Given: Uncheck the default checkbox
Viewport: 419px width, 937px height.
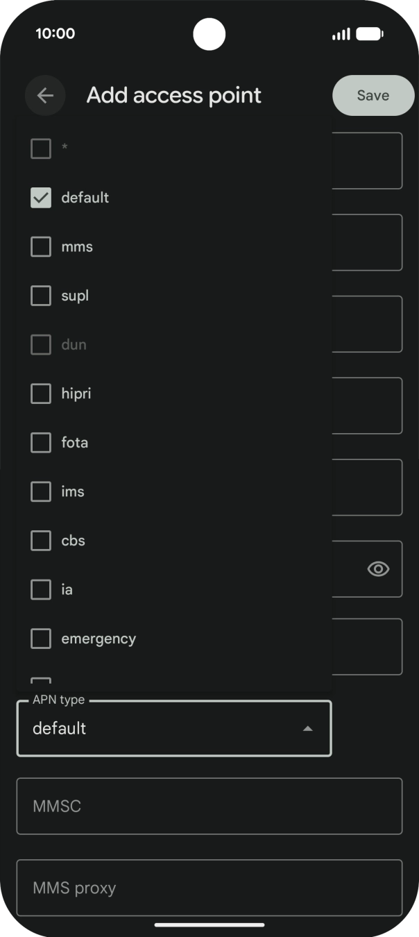Looking at the screenshot, I should (x=41, y=198).
